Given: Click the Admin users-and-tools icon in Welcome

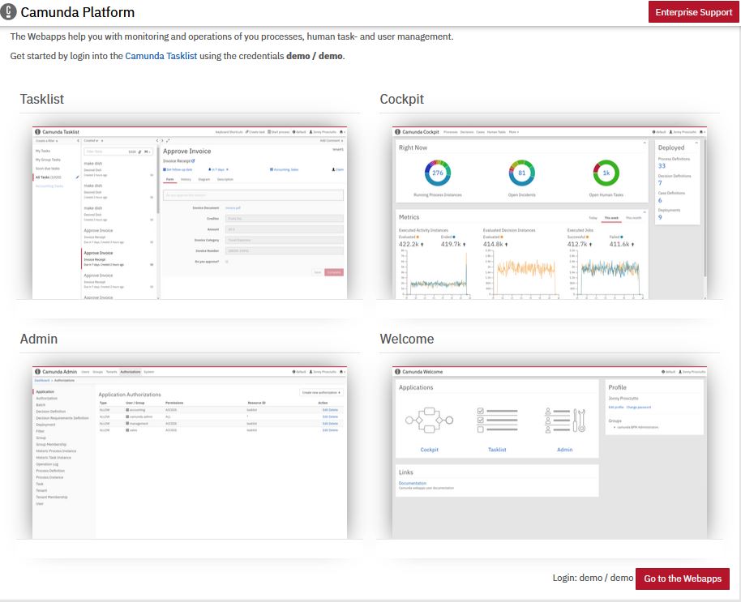Looking at the screenshot, I should coord(565,421).
